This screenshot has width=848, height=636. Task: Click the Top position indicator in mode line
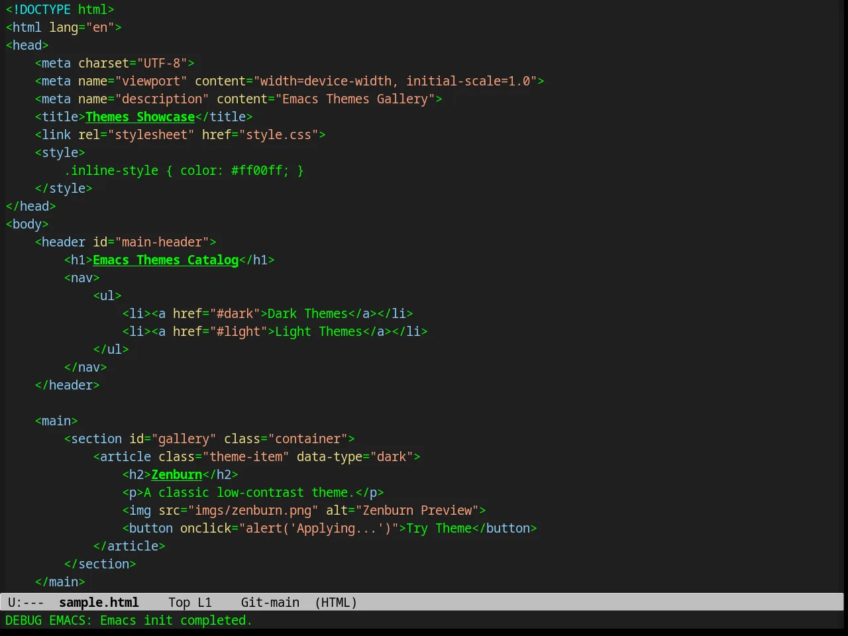tap(179, 602)
